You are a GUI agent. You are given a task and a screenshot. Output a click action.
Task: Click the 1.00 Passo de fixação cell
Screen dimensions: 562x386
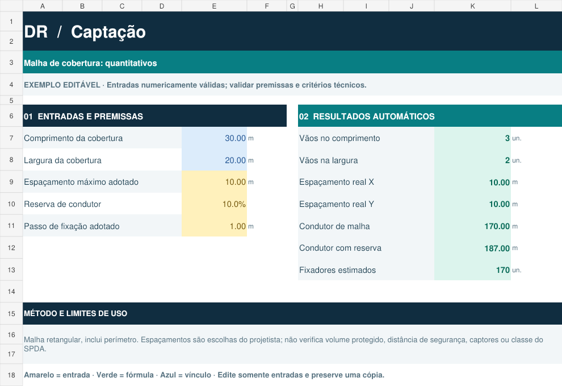point(214,226)
